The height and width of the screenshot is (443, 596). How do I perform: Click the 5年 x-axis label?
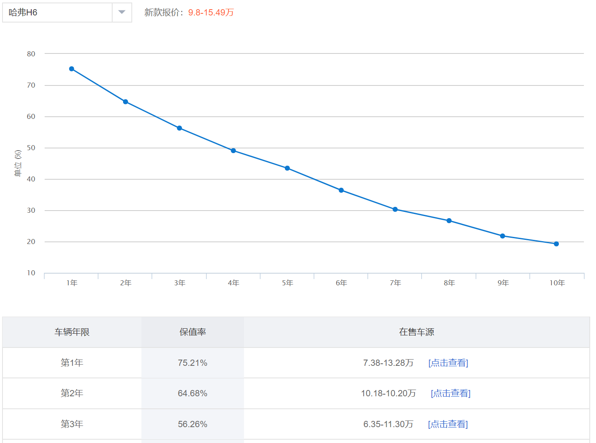287,283
